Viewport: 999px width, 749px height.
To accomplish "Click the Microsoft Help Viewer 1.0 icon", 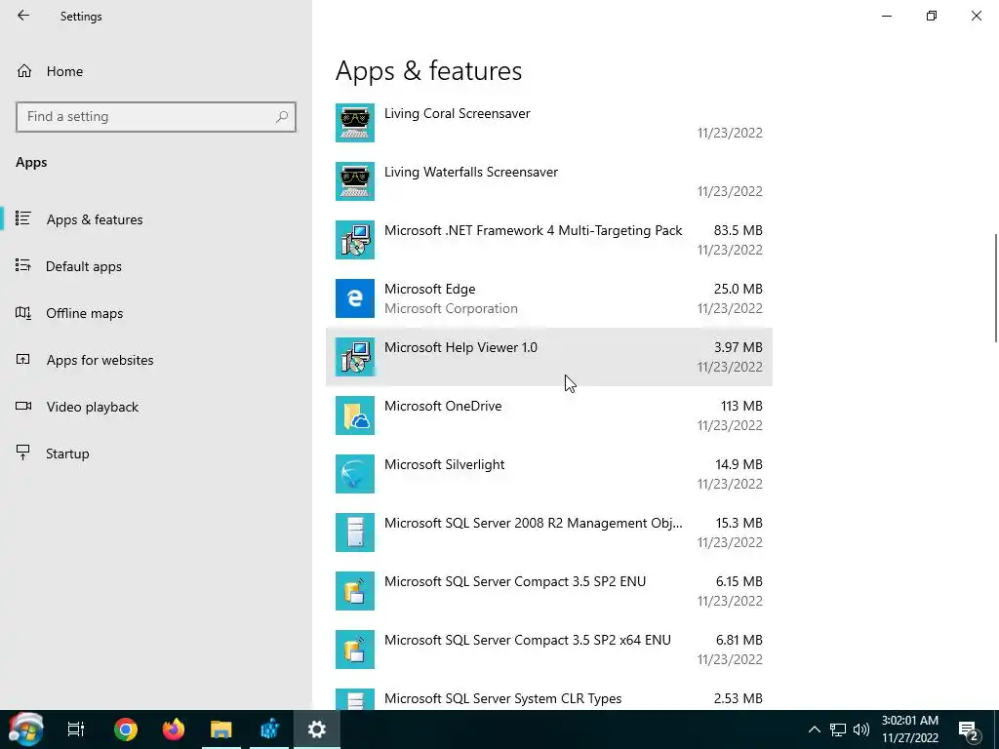I will 355,357.
